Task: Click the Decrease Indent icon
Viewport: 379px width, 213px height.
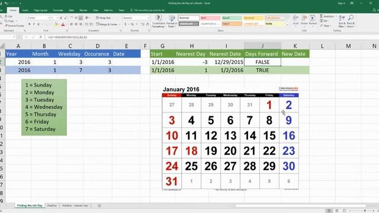Action: click(x=87, y=24)
